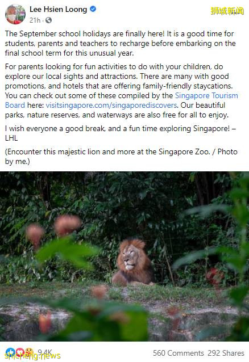View the 292 Shares list

point(226,353)
